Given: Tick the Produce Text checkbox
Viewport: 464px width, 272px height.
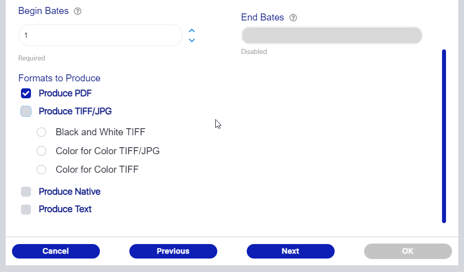Looking at the screenshot, I should point(26,209).
